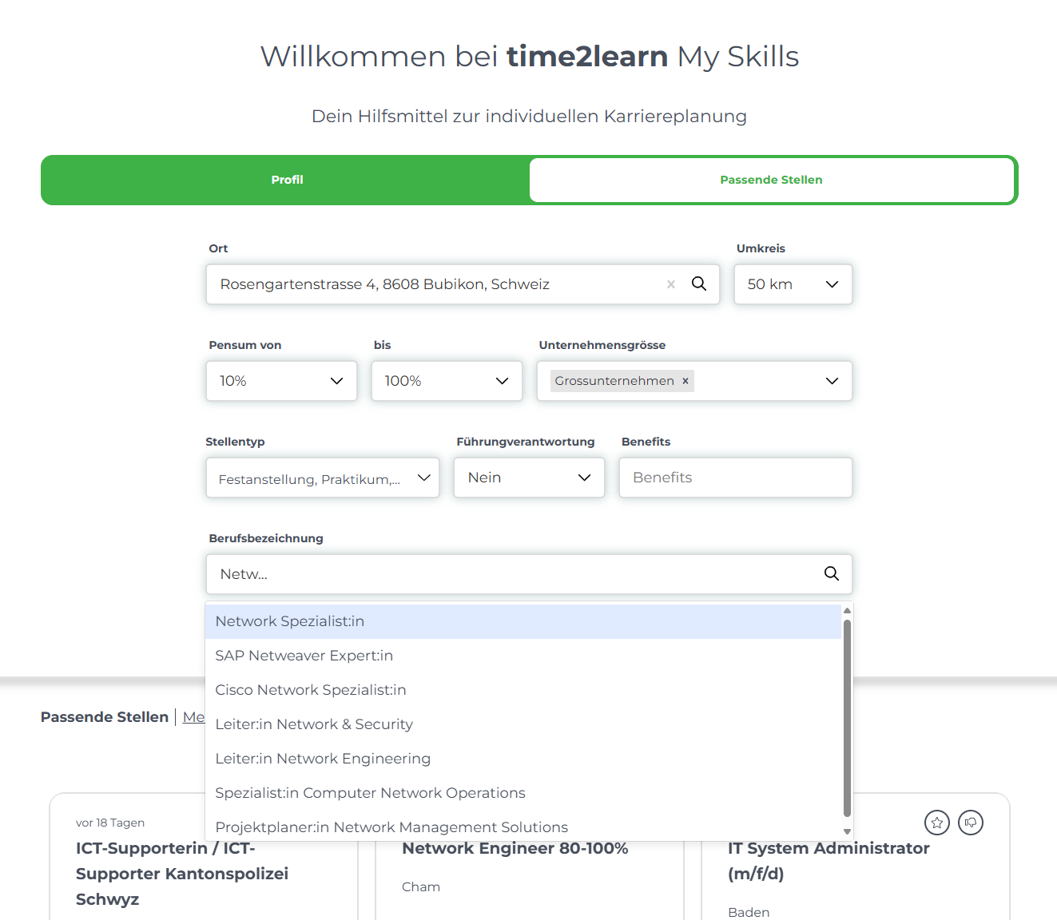
Task: Switch to the Passende Stellen tab
Action: (x=771, y=180)
